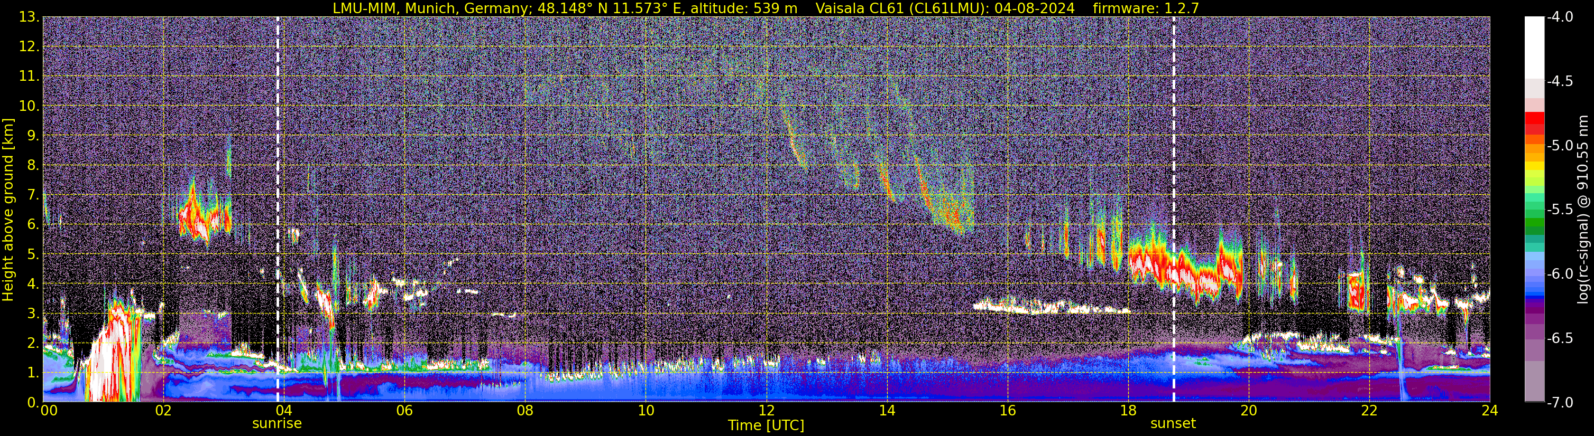Click the '-5.0' colorbar tick label
This screenshot has height=436, width=1594.
(x=1560, y=146)
